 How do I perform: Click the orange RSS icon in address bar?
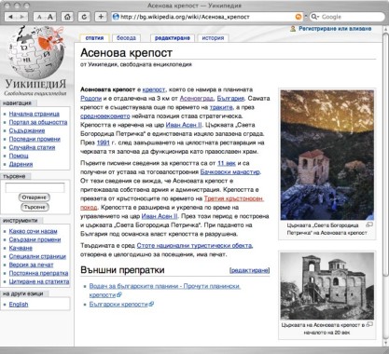[299, 17]
